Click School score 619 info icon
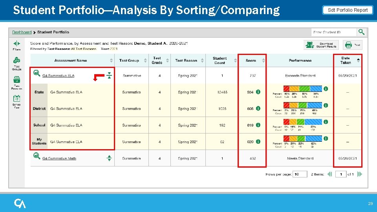This screenshot has height=212, width=377. (x=258, y=125)
